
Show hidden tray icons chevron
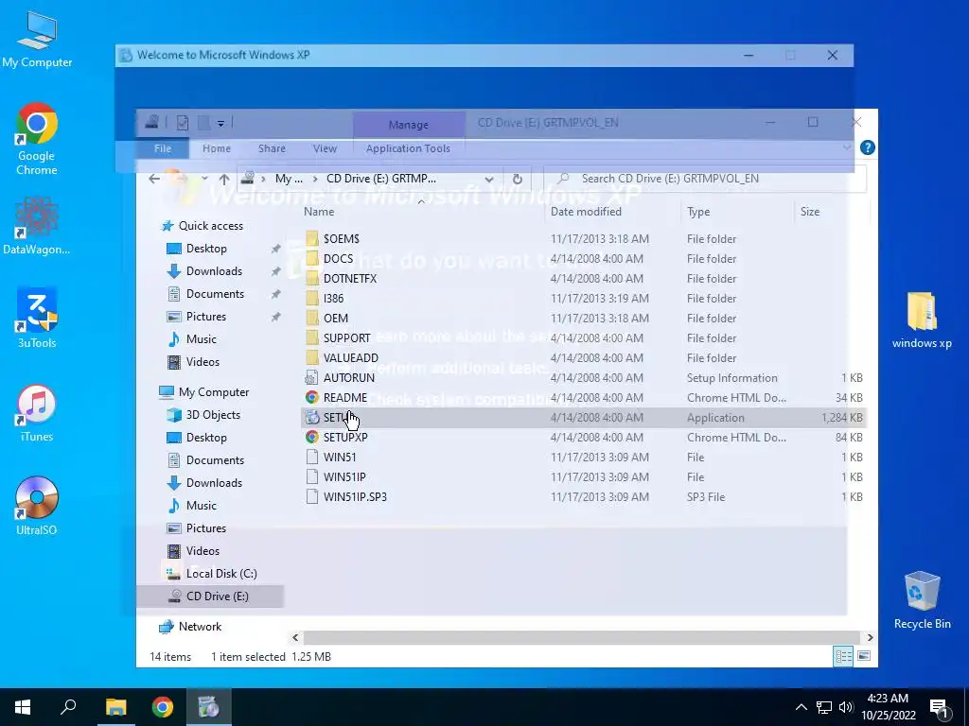coord(801,707)
